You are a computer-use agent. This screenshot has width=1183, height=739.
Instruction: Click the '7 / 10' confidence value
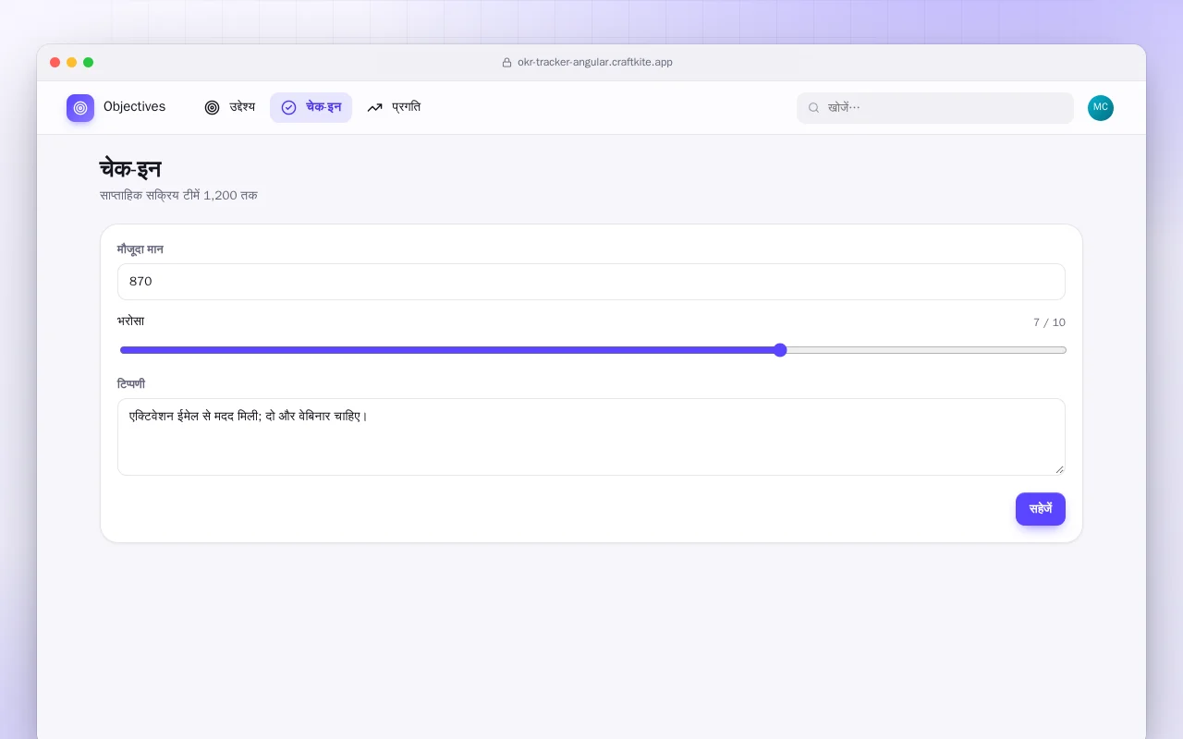1049,322
